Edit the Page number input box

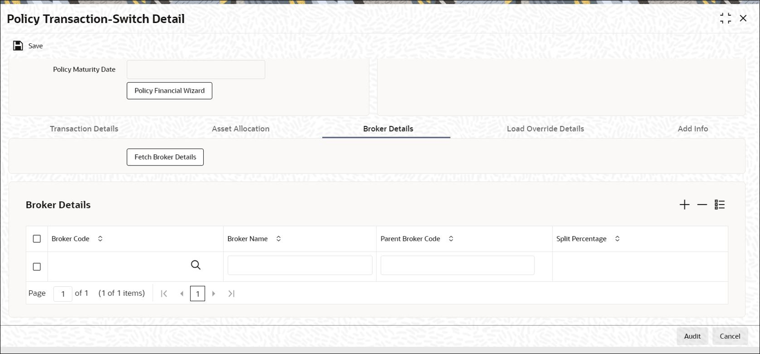pyautogui.click(x=63, y=294)
